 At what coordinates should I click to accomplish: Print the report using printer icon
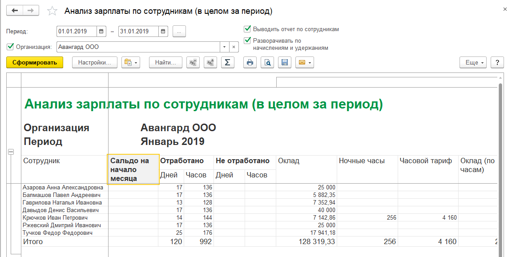tap(250, 63)
